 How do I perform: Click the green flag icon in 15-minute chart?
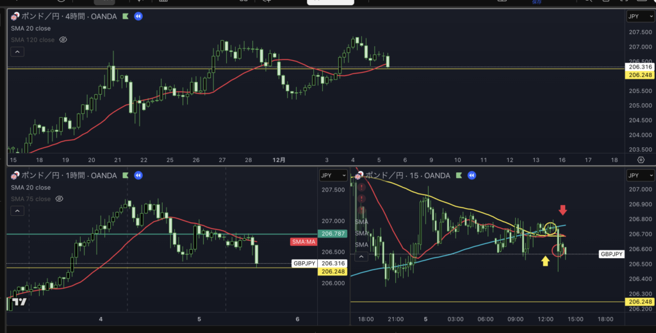click(x=459, y=175)
